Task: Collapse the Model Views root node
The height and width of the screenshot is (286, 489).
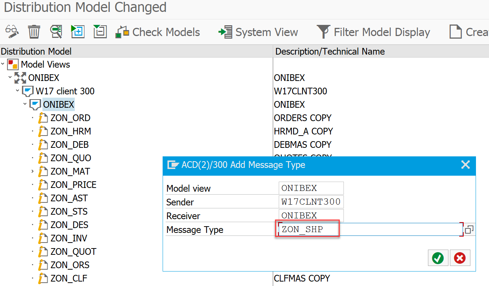Action: point(3,64)
